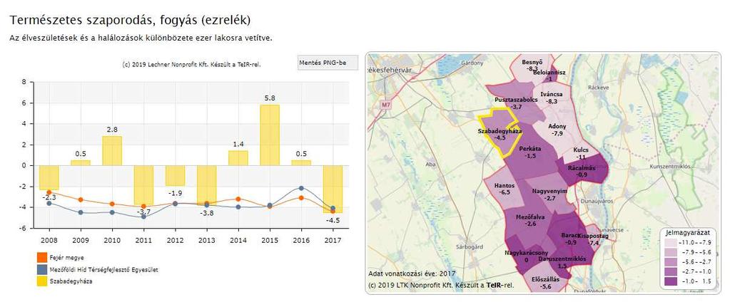Click the Jelmagyarázat legend heading

click(x=688, y=234)
